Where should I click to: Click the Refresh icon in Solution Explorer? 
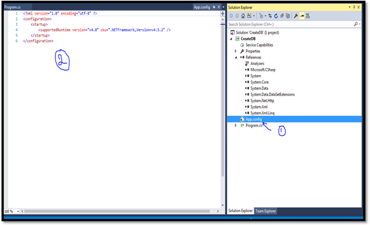tap(276, 16)
